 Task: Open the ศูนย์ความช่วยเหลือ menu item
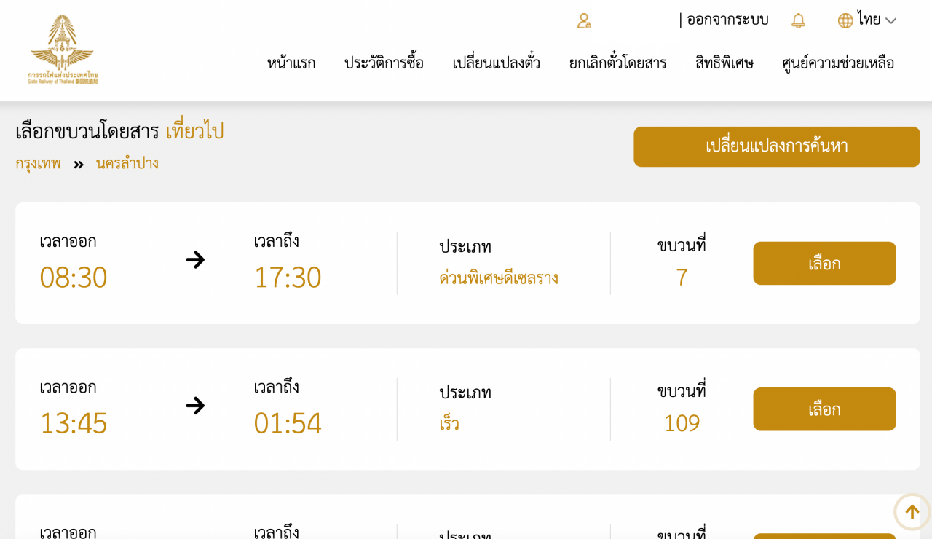coord(838,63)
